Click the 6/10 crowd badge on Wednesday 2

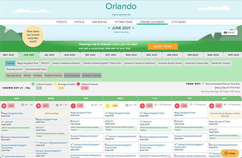pos(115,106)
